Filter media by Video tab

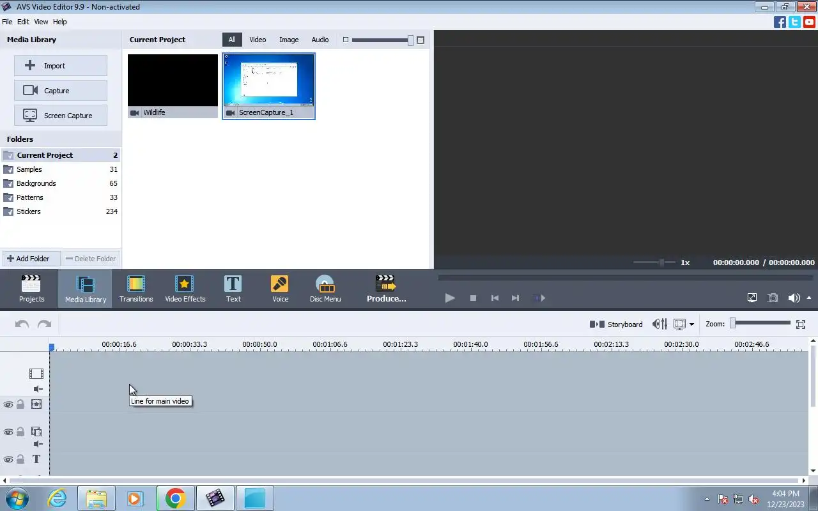(x=258, y=40)
